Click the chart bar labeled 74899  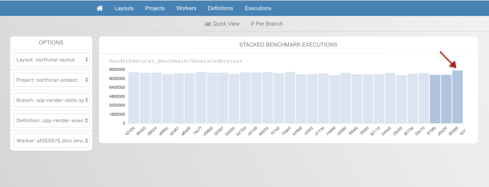pyautogui.click(x=334, y=99)
